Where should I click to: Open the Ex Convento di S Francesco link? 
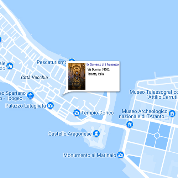(x=103, y=64)
